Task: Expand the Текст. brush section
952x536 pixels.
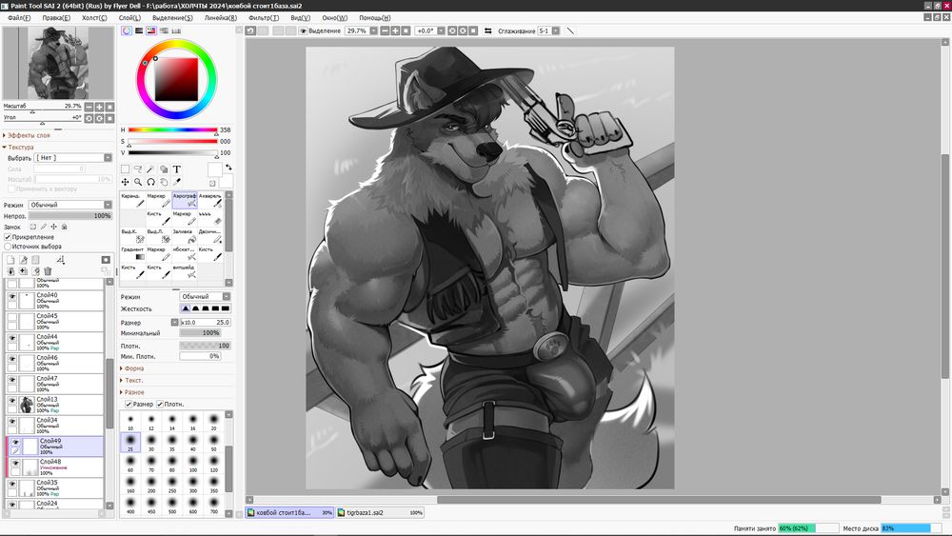Action: (x=131, y=380)
